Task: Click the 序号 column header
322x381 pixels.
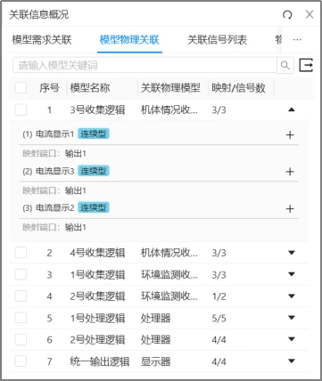Action: [49, 88]
